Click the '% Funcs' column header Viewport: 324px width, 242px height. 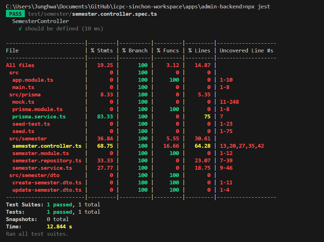[x=168, y=51]
